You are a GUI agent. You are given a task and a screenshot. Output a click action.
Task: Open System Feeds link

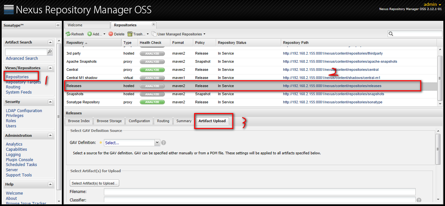pyautogui.click(x=19, y=92)
